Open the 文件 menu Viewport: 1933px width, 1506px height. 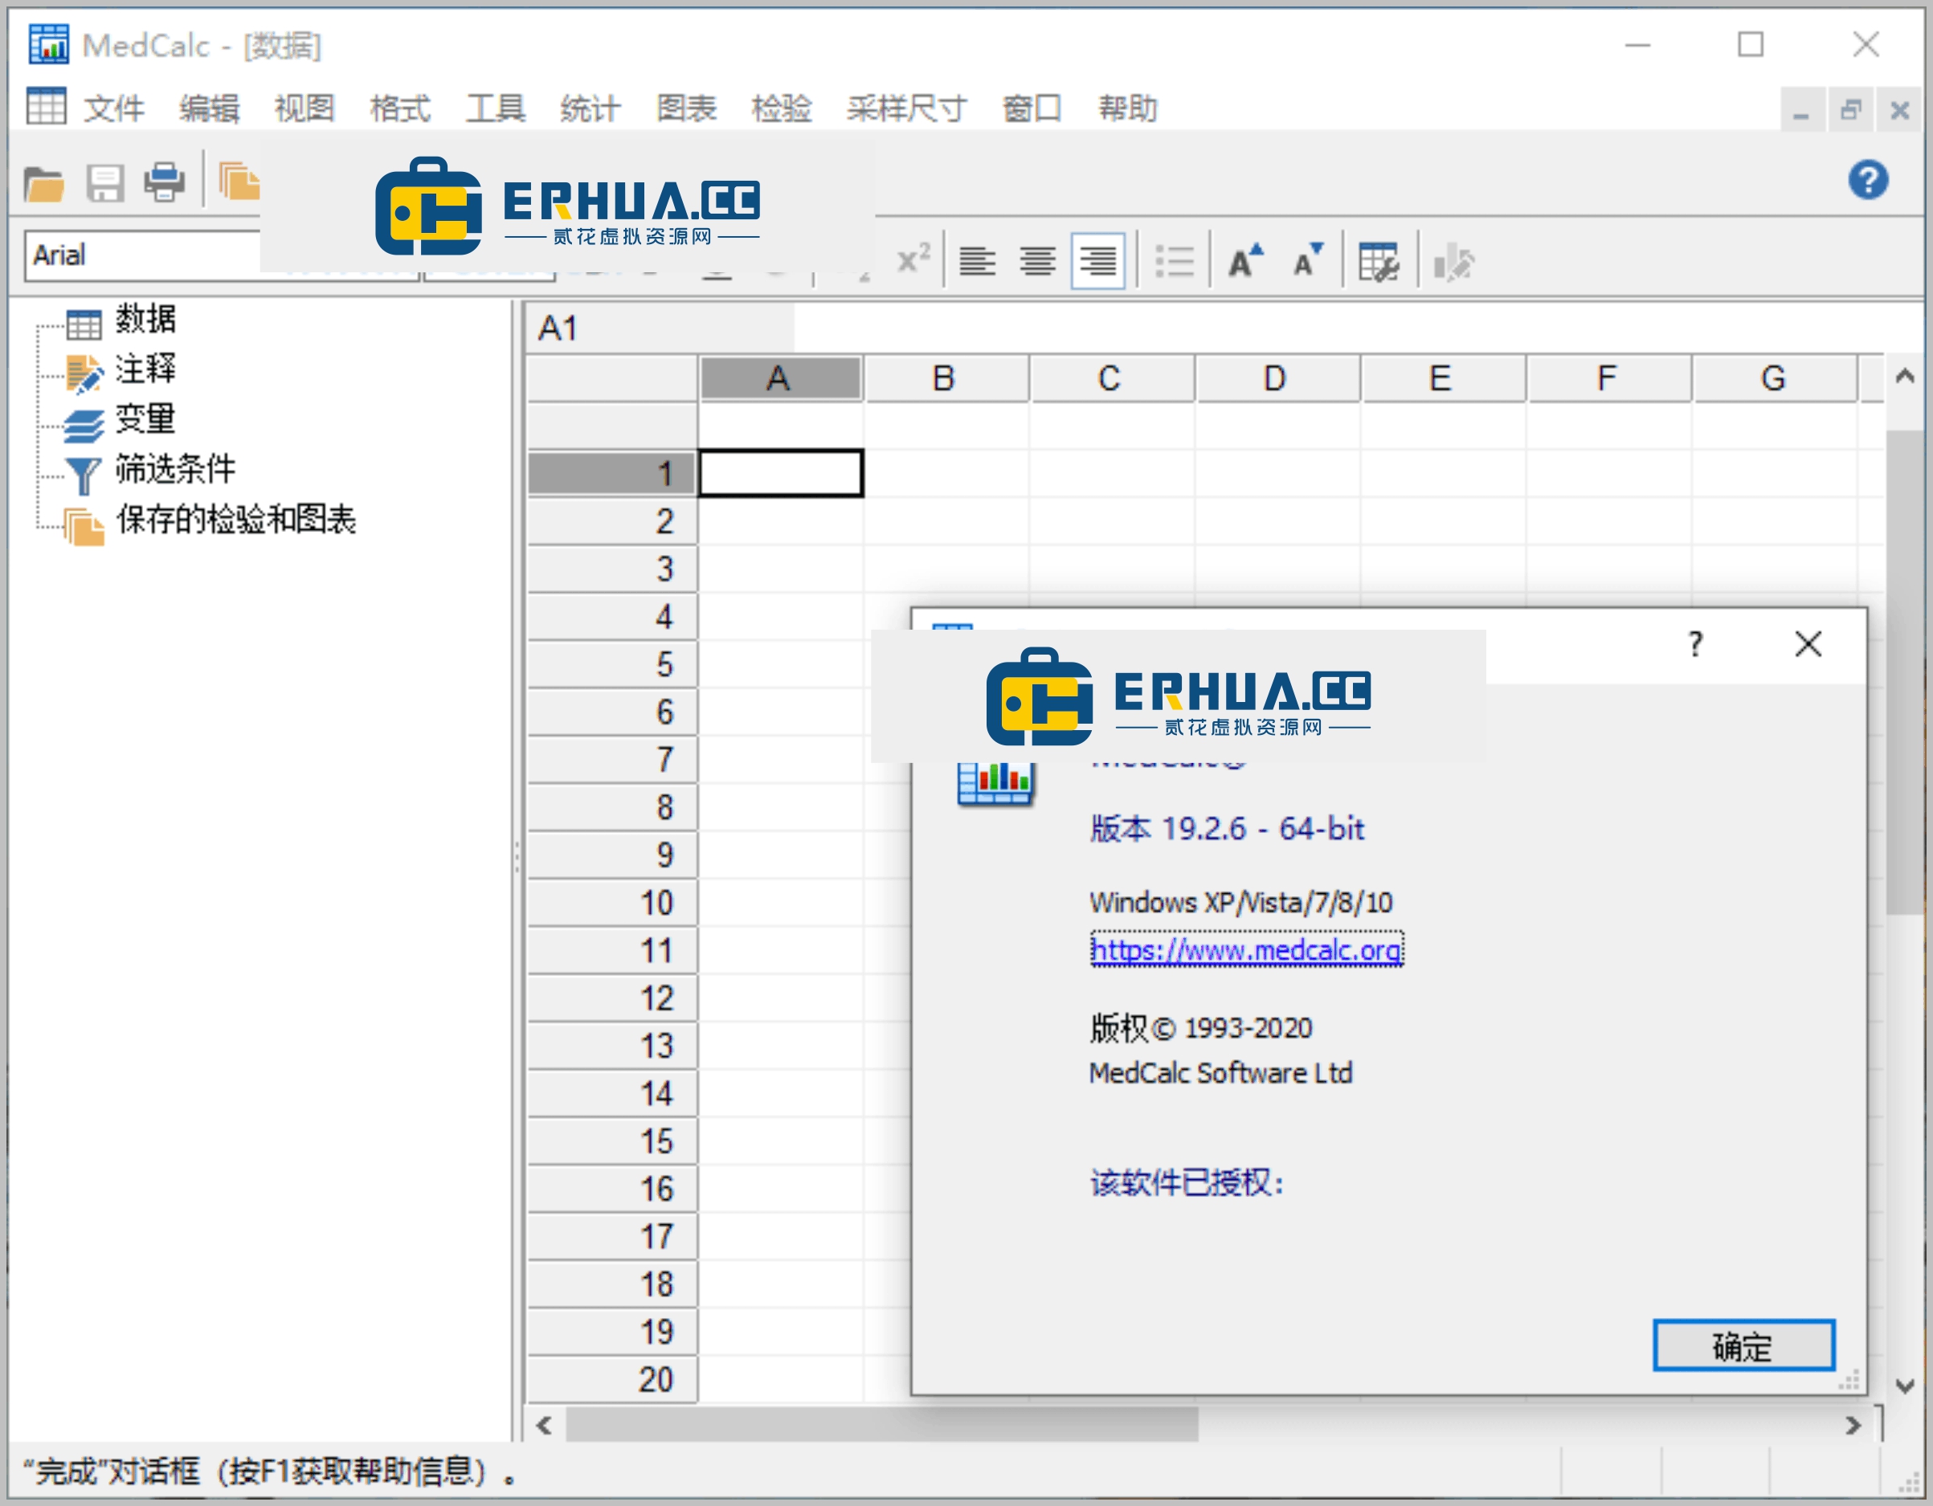pos(113,109)
